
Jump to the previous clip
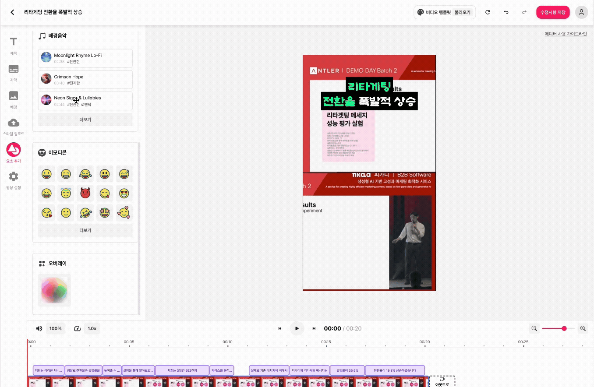point(280,328)
